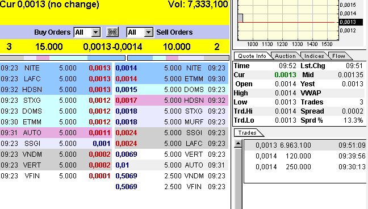368x209 pixels.
Task: Click the link chain icon between order filters
Action: (112, 32)
